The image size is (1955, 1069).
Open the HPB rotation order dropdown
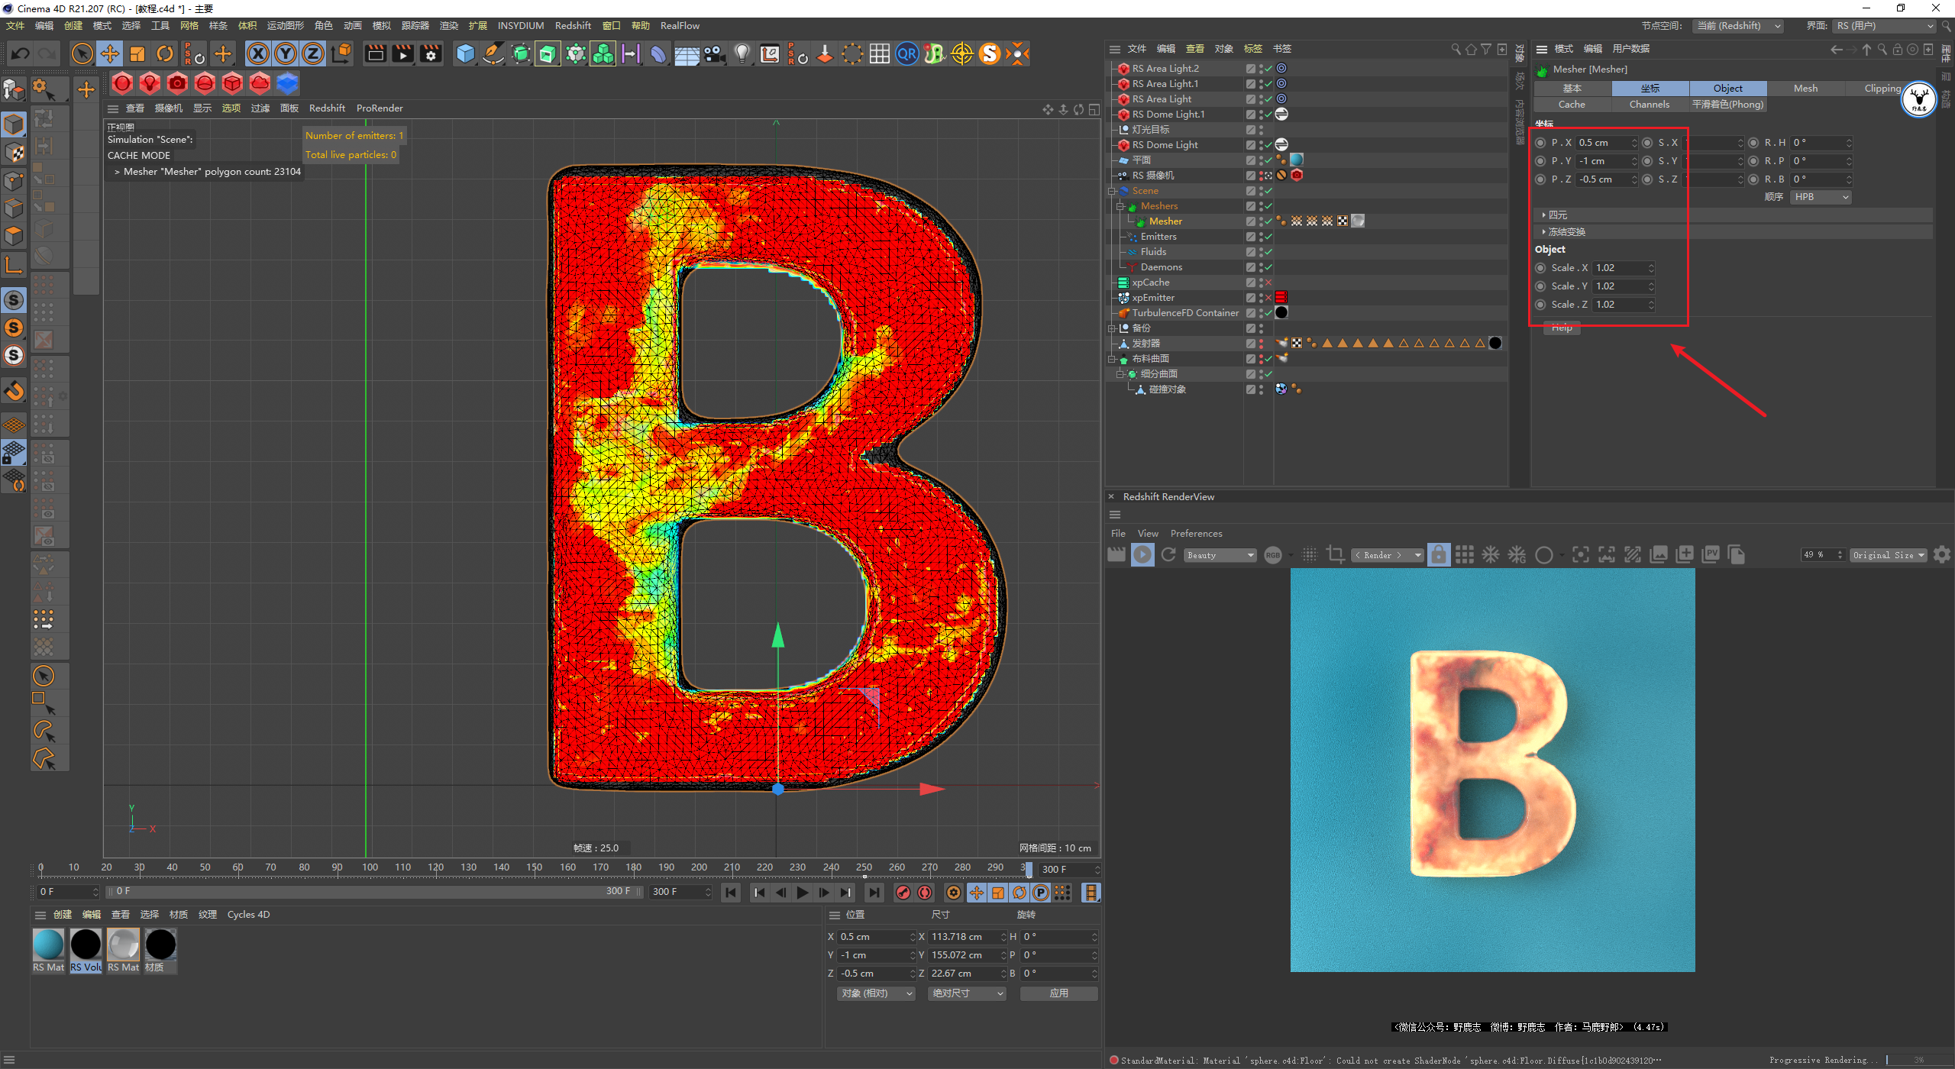(1821, 197)
